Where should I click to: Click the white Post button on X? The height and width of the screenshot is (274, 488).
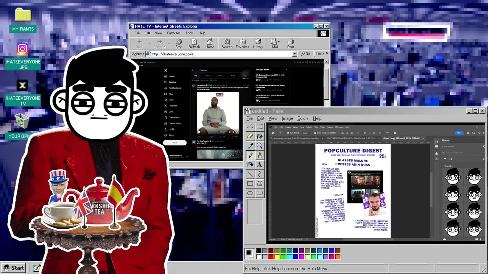pyautogui.click(x=175, y=143)
